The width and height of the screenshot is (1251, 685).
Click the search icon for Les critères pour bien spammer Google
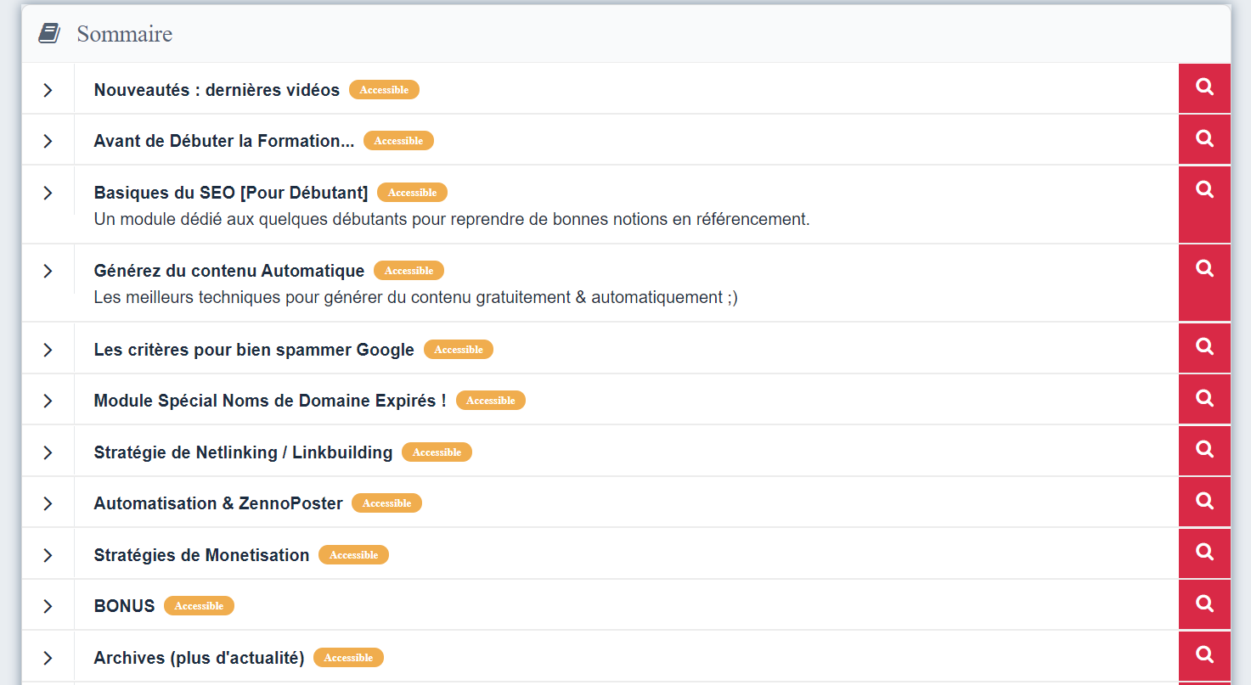pos(1204,347)
